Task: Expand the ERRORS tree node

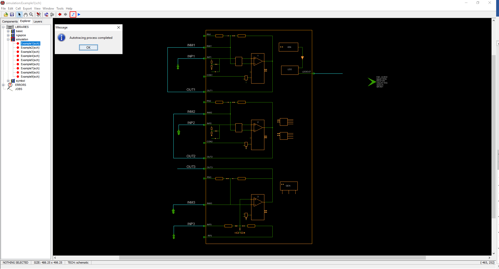Action: tap(3, 85)
